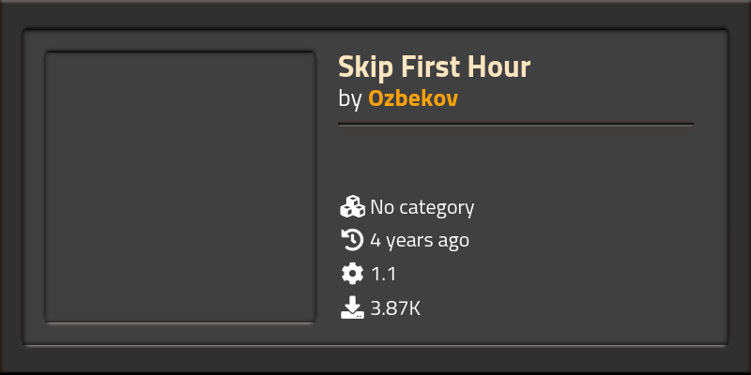The width and height of the screenshot is (751, 375).
Task: Click the "4 years ago" timestamp
Action: pos(420,240)
